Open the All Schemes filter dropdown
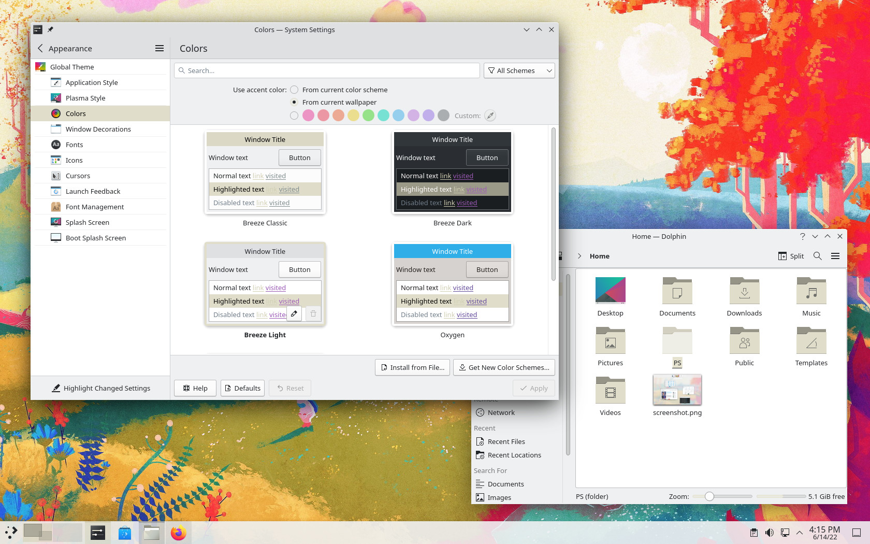 tap(519, 70)
